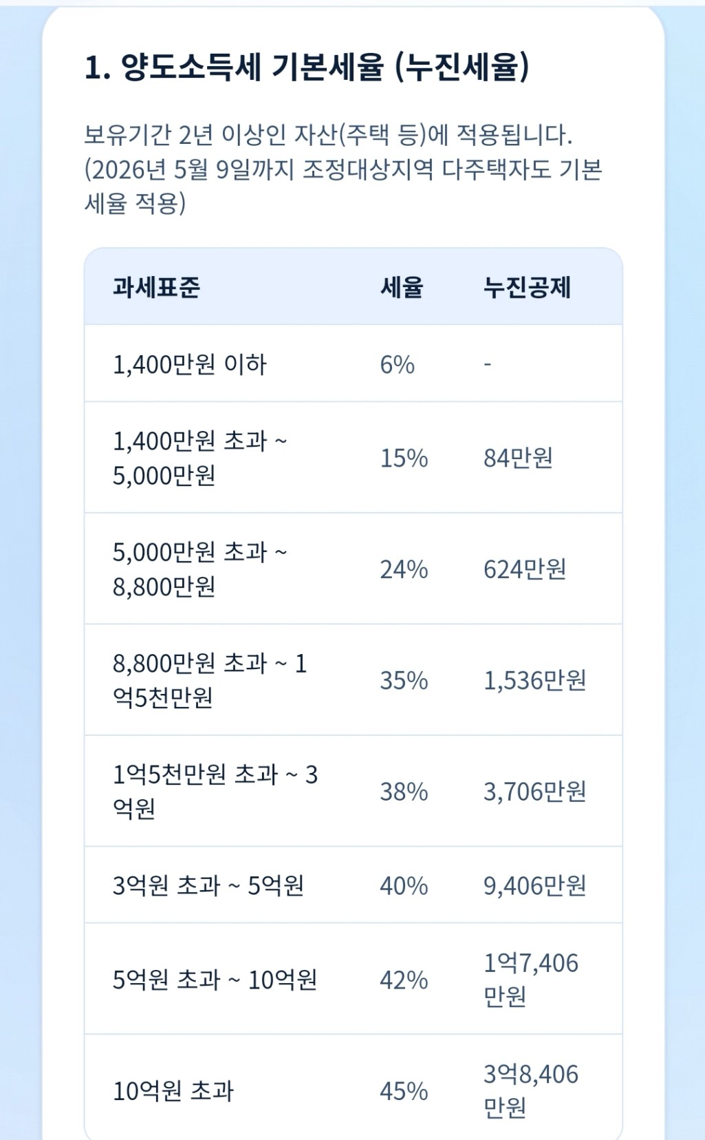This screenshot has width=705, height=1140.
Task: Click the 42% tax rate cell
Action: click(x=404, y=979)
